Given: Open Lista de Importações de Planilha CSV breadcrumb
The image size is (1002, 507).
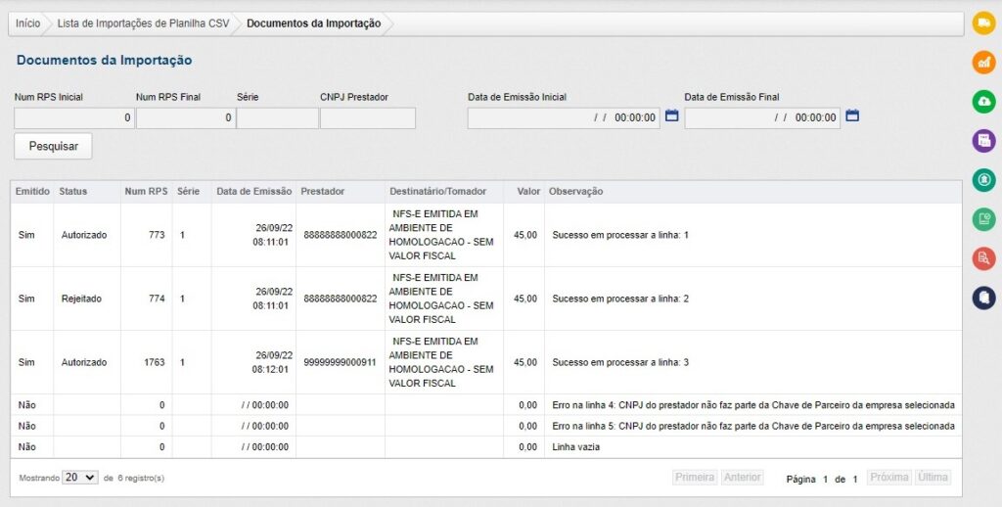Looking at the screenshot, I should 143,23.
